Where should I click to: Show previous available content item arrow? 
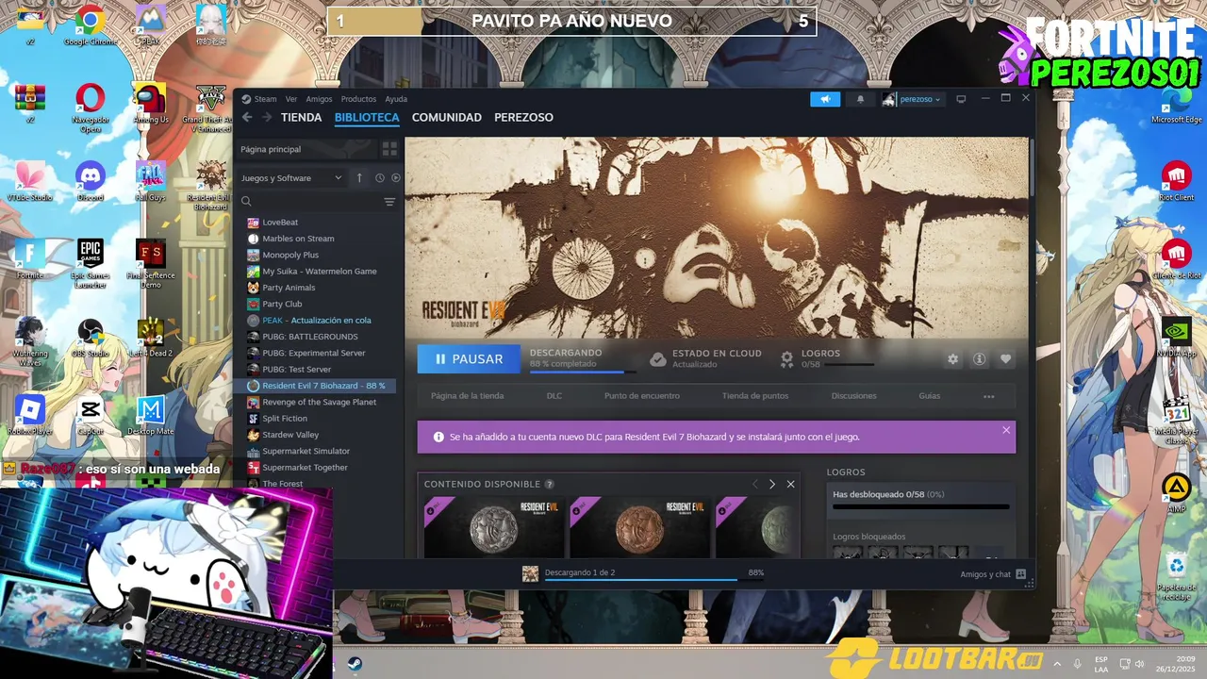tap(754, 484)
